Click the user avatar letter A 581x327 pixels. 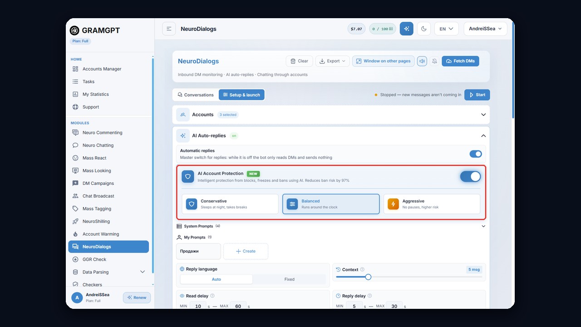point(77,297)
